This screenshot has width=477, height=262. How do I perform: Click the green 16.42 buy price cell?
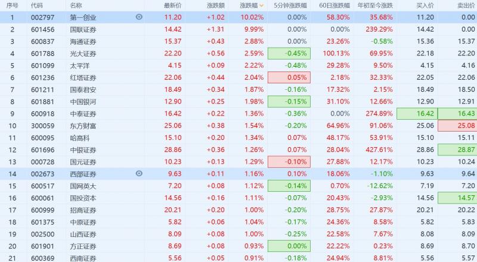click(417, 113)
